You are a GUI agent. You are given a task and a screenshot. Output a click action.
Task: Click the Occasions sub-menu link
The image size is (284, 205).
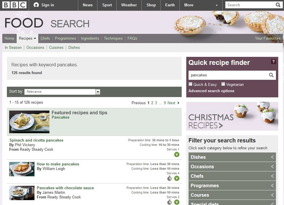pyautogui.click(x=35, y=47)
